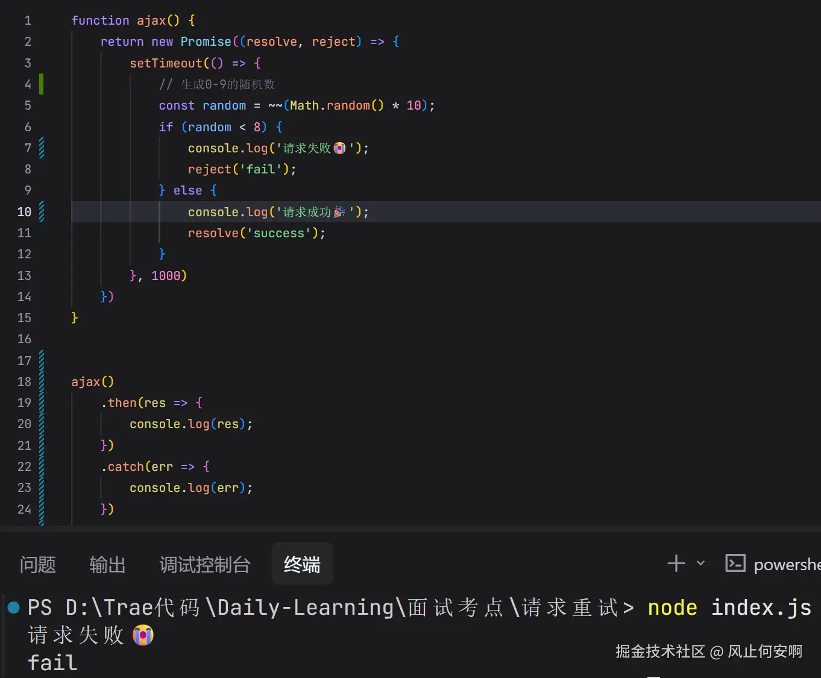Select the powershell terminal icon
This screenshot has width=821, height=678.
tap(735, 564)
